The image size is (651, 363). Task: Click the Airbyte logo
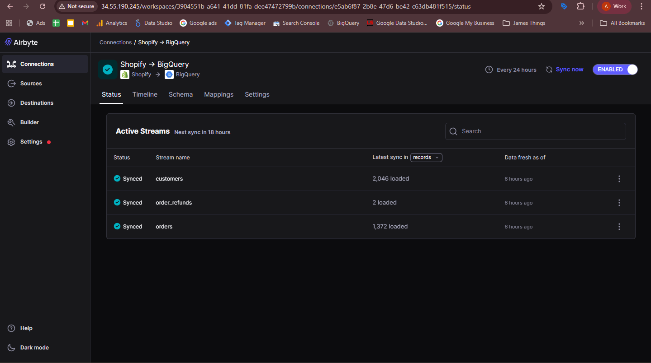pyautogui.click(x=21, y=42)
